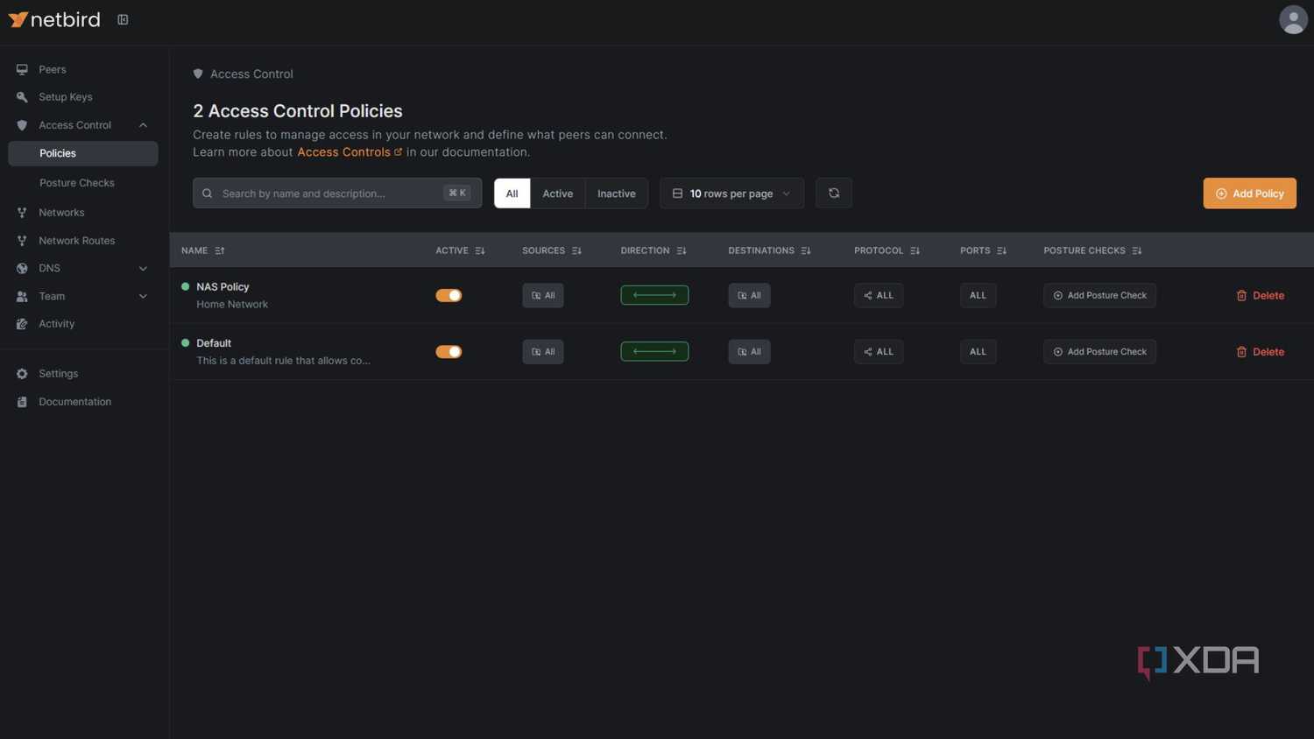Click the search policies field
Viewport: 1314px width, 739px height.
tap(337, 194)
